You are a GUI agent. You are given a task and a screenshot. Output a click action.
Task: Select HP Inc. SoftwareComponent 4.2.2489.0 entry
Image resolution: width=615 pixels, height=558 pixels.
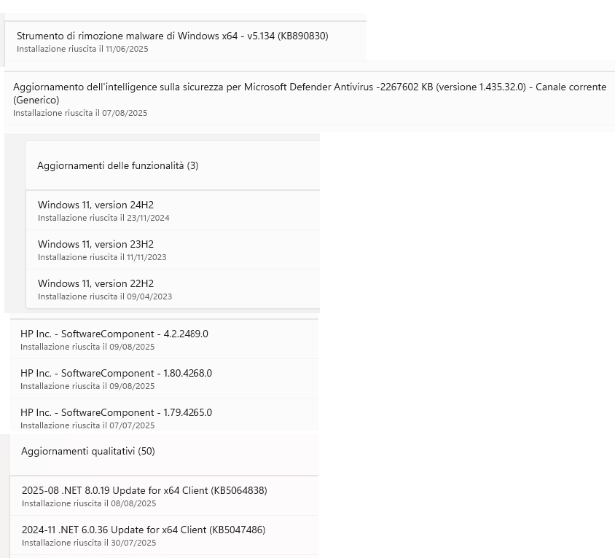tap(164, 339)
